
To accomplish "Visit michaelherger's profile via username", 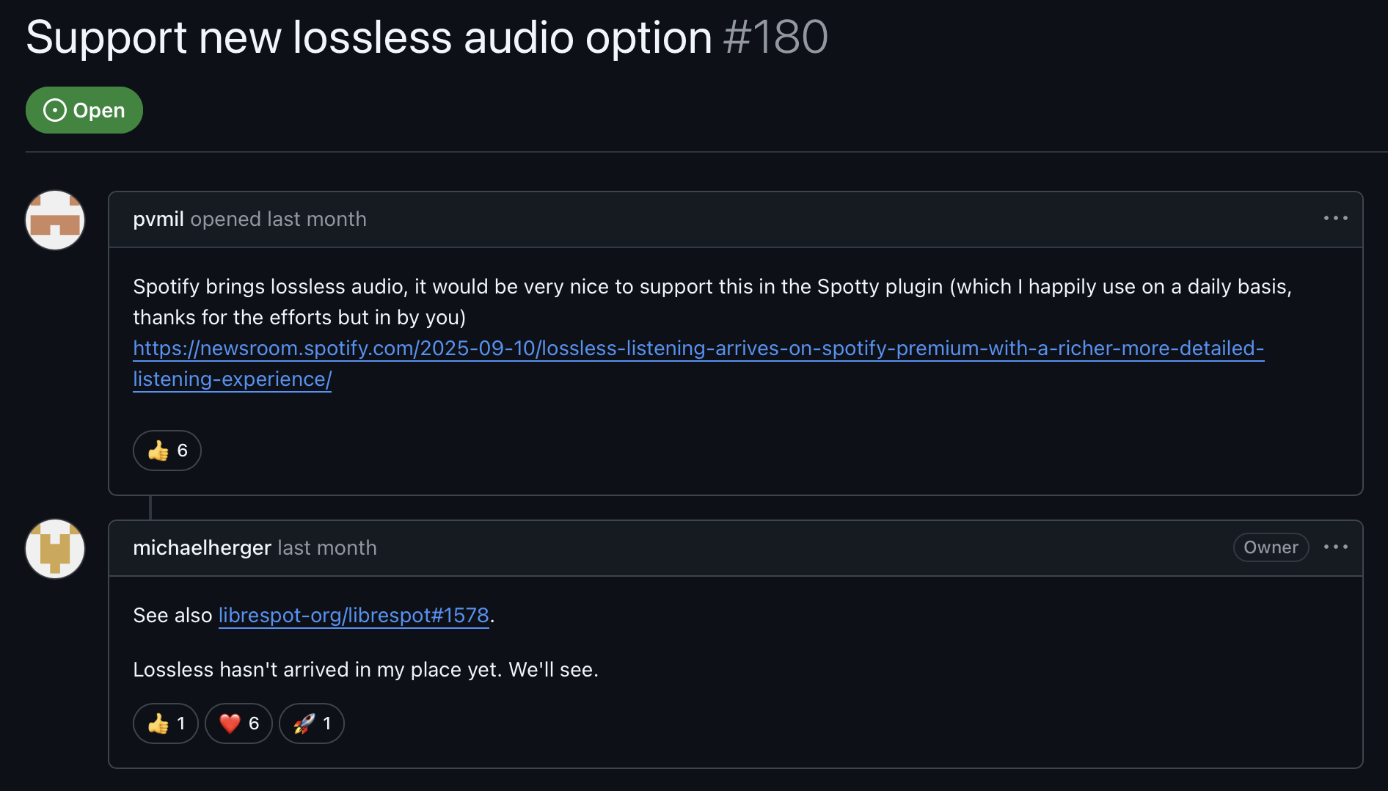I will 202,548.
